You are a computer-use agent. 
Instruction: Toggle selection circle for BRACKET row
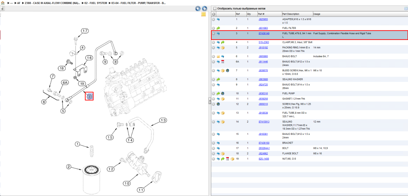pos(213,143)
